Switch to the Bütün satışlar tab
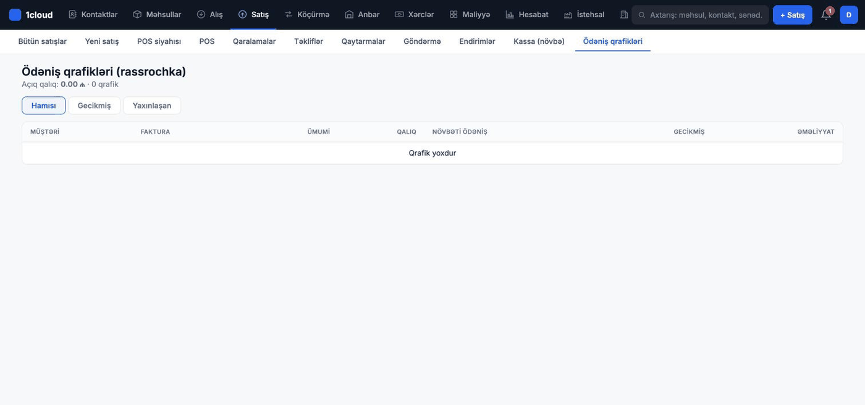Screen dimensions: 865x405 (x=43, y=41)
